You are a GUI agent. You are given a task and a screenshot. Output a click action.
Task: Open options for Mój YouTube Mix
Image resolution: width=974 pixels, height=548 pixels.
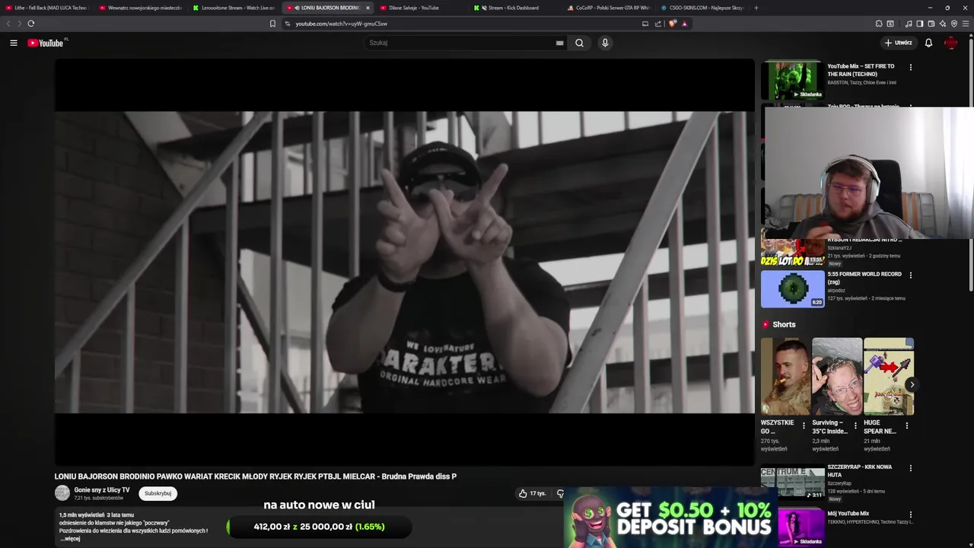910,515
